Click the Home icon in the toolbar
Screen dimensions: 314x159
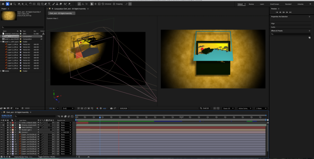(3, 4)
